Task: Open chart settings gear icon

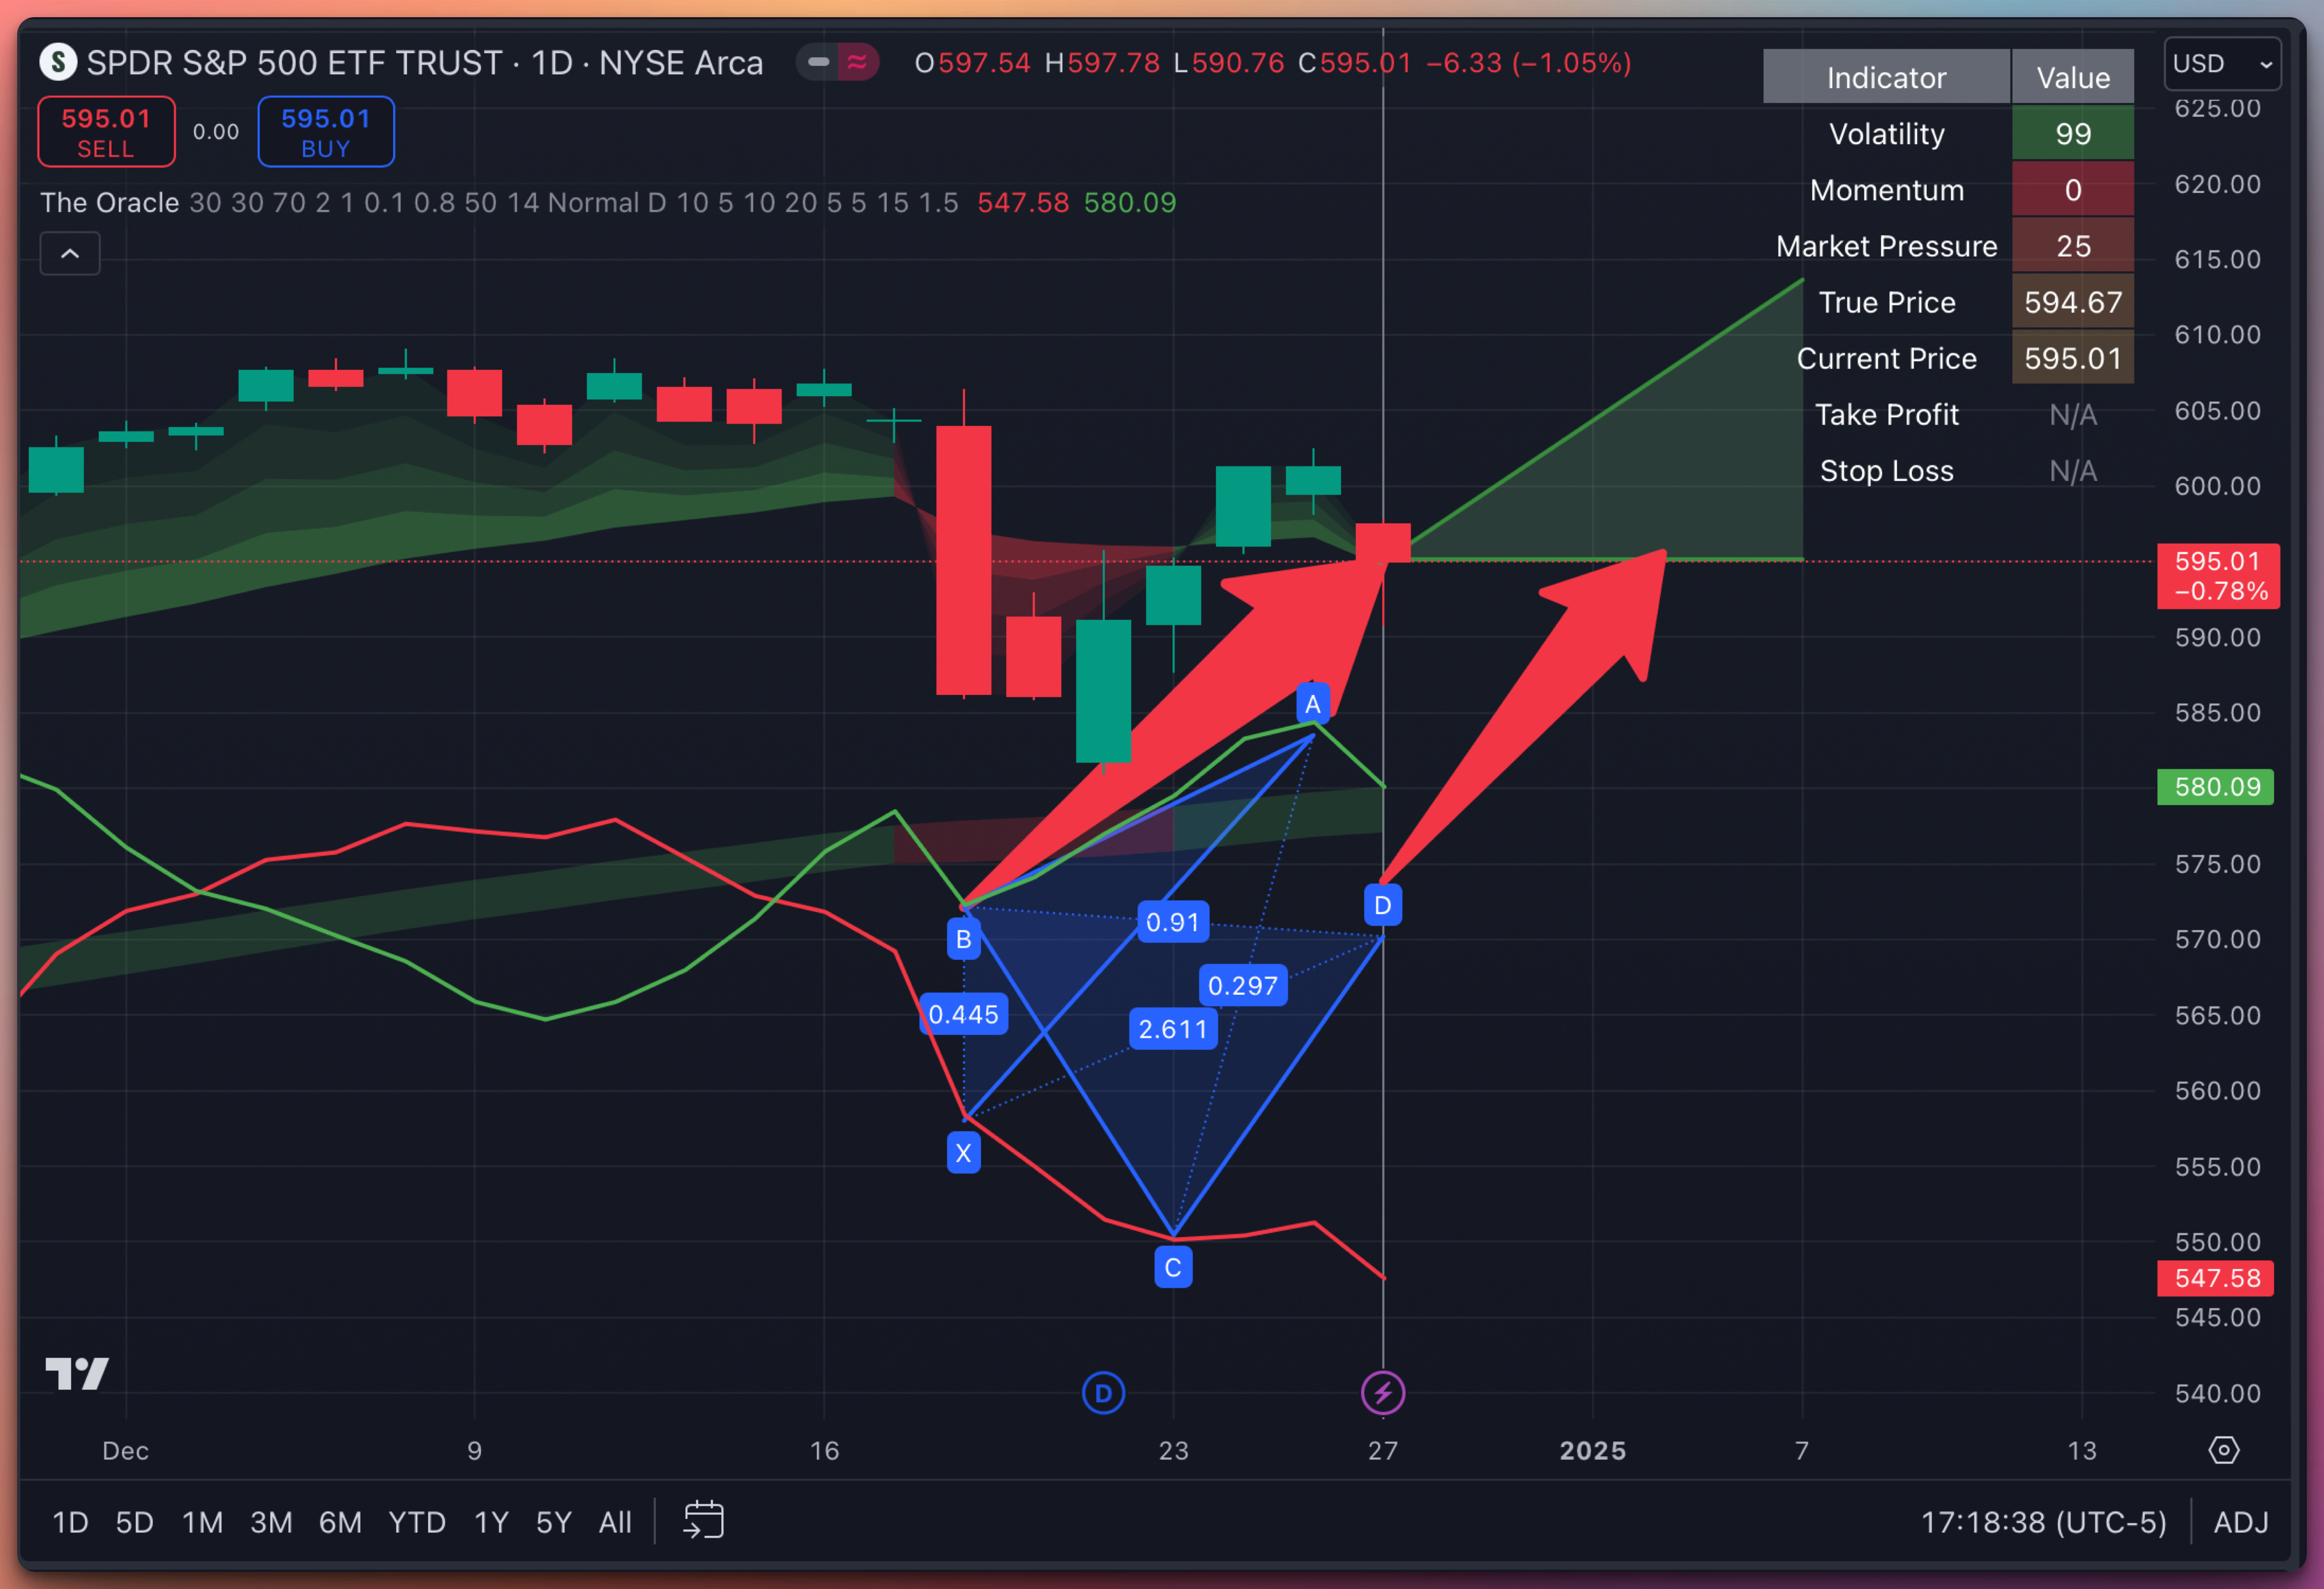Action: 2223,1450
